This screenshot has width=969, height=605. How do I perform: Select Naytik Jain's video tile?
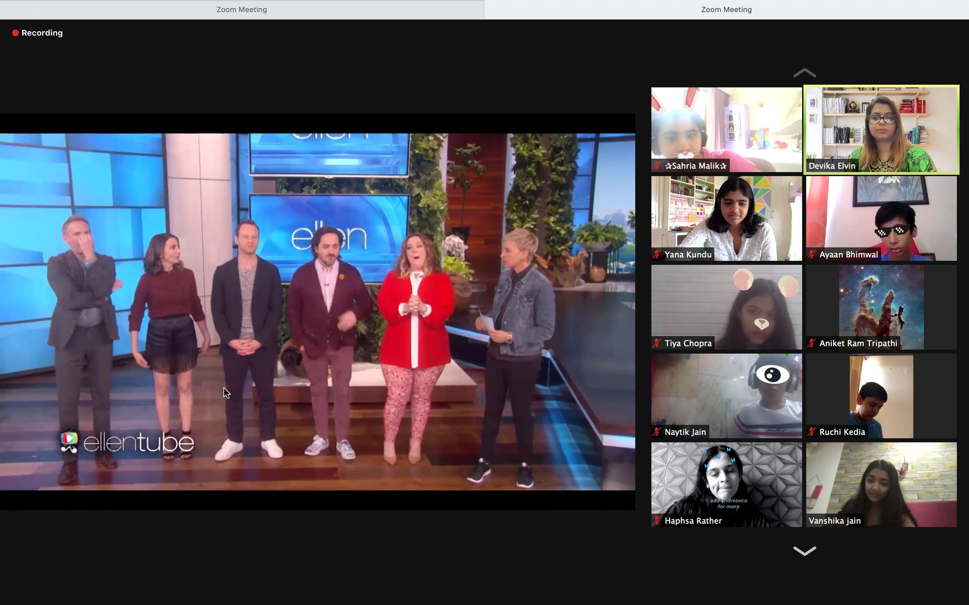pos(726,396)
